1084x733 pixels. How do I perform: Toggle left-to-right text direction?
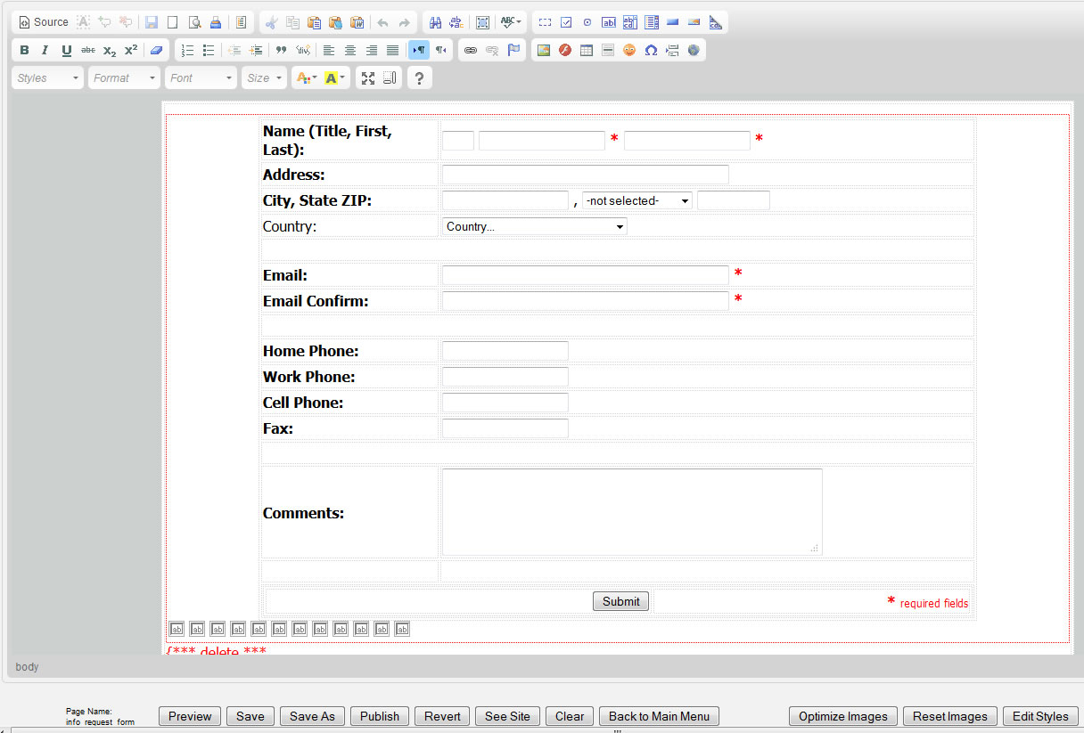(x=419, y=50)
